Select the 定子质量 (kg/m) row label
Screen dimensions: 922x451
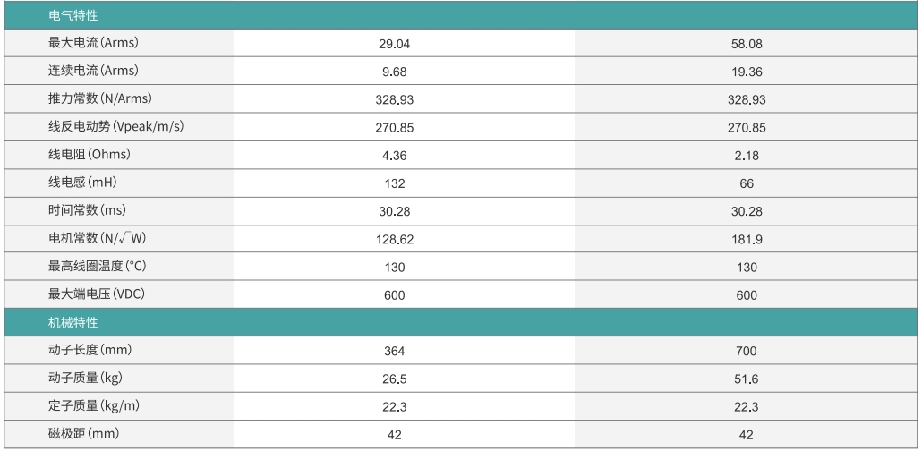point(93,405)
